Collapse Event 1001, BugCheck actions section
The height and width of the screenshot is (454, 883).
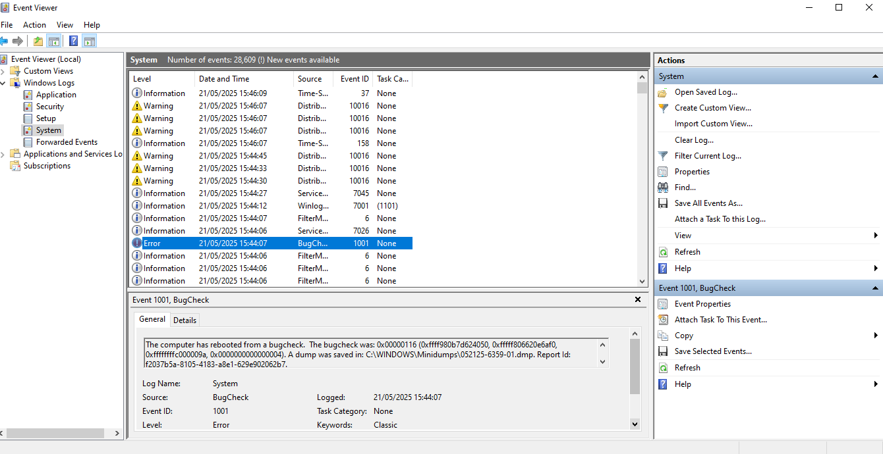[876, 288]
